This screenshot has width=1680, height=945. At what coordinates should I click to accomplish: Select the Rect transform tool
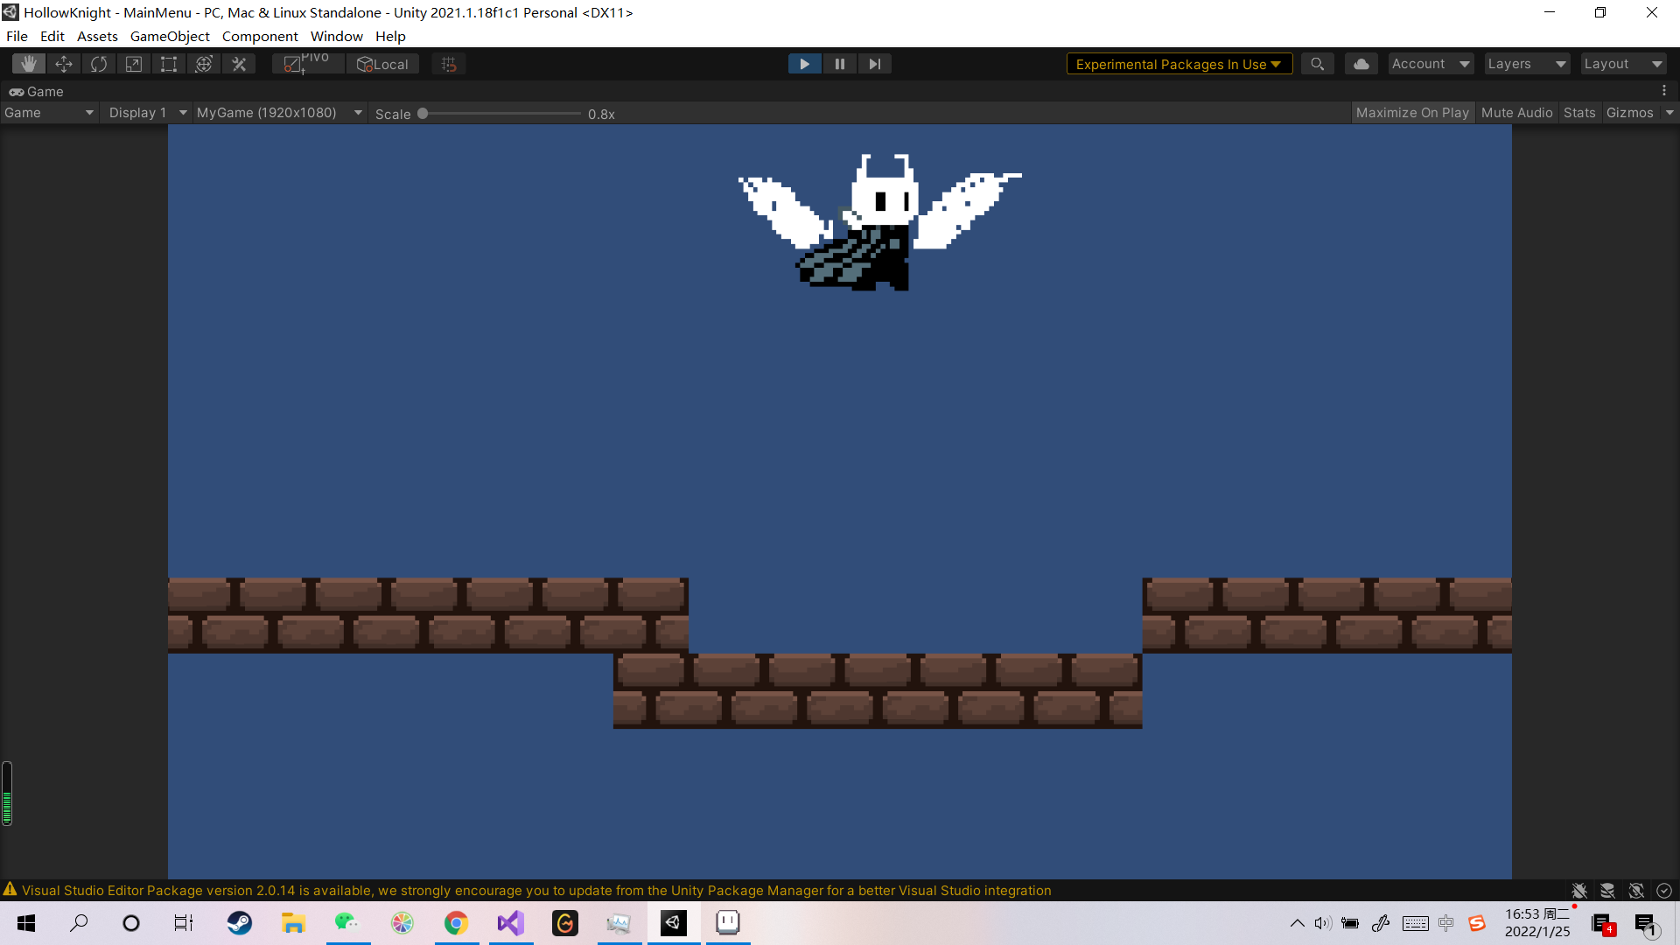click(169, 64)
